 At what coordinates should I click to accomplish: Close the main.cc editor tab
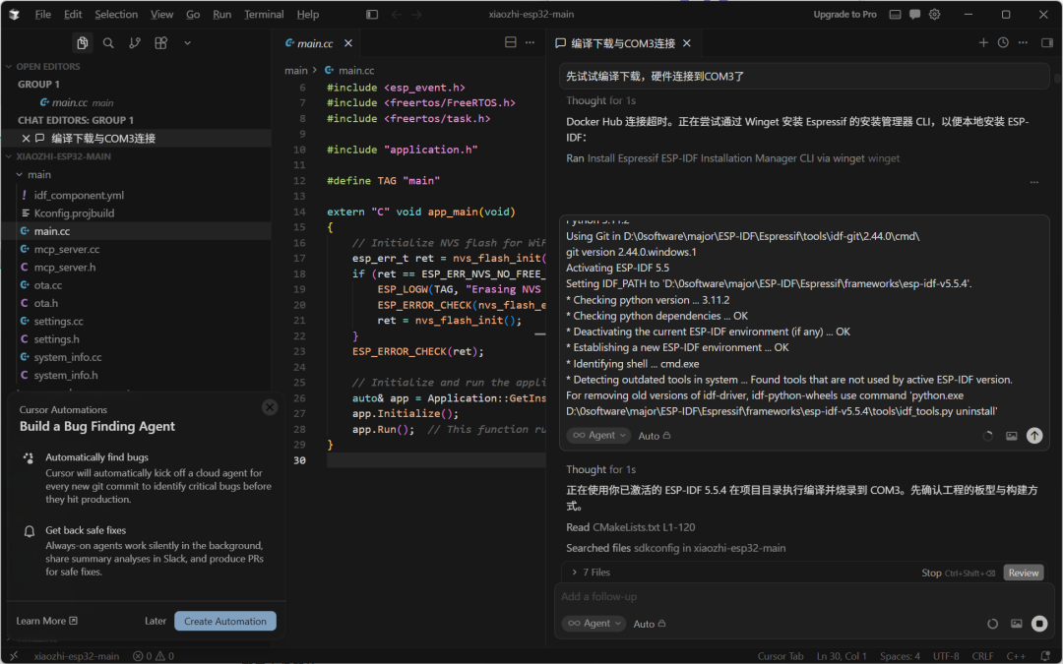347,43
